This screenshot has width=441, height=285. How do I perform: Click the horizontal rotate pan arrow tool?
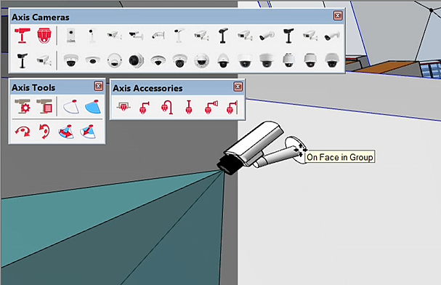pyautogui.click(x=23, y=132)
